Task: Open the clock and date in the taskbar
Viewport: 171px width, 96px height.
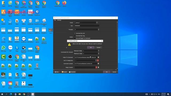Action: (x=163, y=94)
